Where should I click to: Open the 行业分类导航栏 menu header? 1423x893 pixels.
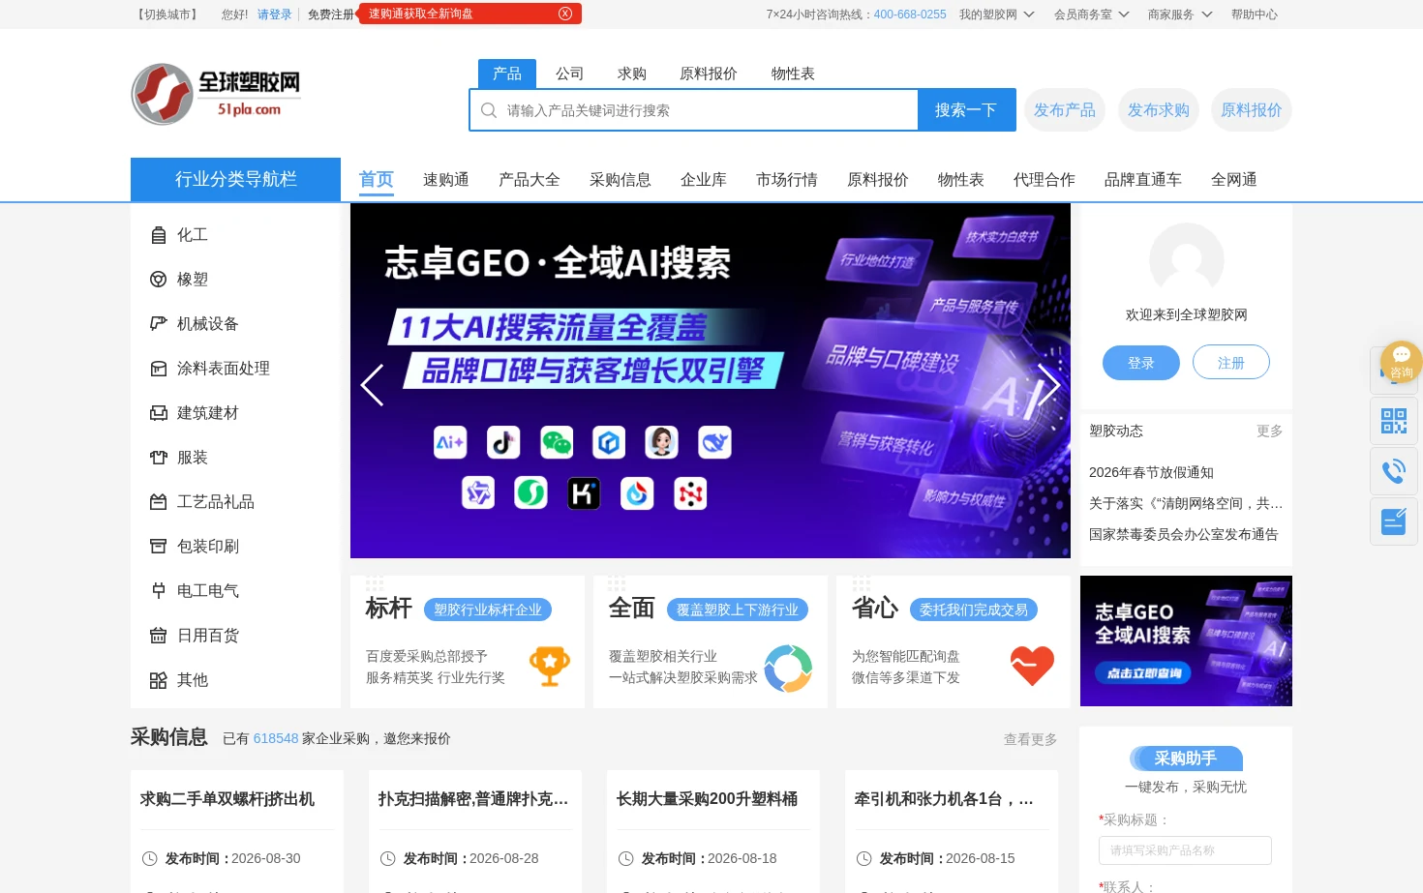[x=235, y=179]
